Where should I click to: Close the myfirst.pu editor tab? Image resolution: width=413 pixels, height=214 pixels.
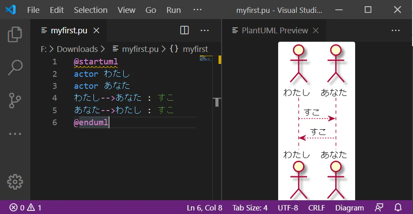(x=97, y=31)
